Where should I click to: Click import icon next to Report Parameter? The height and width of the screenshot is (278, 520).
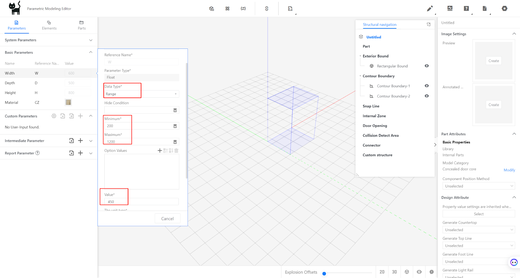coord(71,153)
